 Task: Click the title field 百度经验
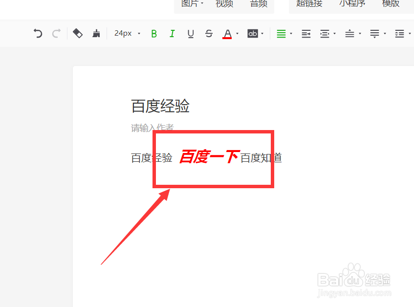point(160,106)
